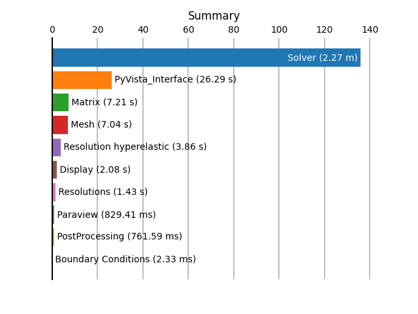Click the PyVista_Interface (26.29 s) label
418x314 pixels.
coord(176,80)
